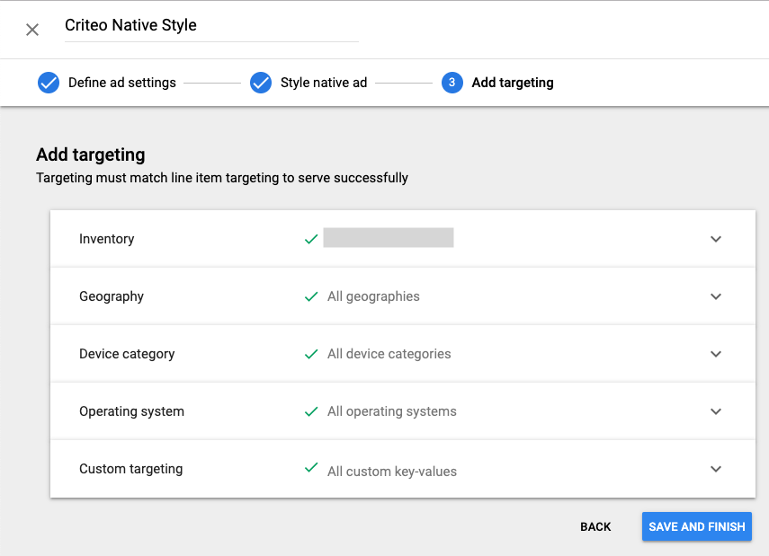769x556 pixels.
Task: Expand the Inventory targeting section
Action: pyautogui.click(x=716, y=239)
